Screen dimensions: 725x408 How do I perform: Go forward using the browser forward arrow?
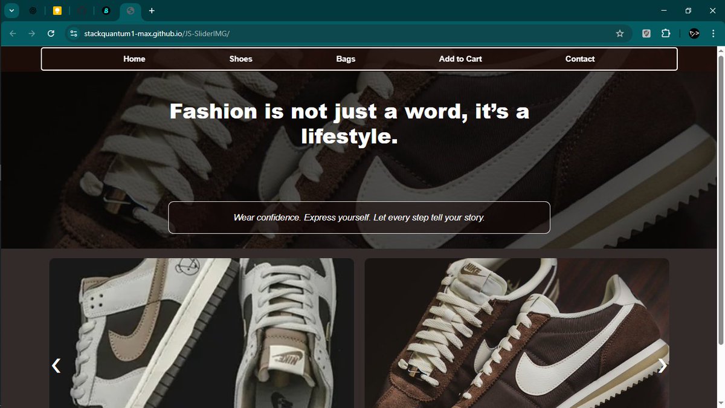click(x=32, y=33)
